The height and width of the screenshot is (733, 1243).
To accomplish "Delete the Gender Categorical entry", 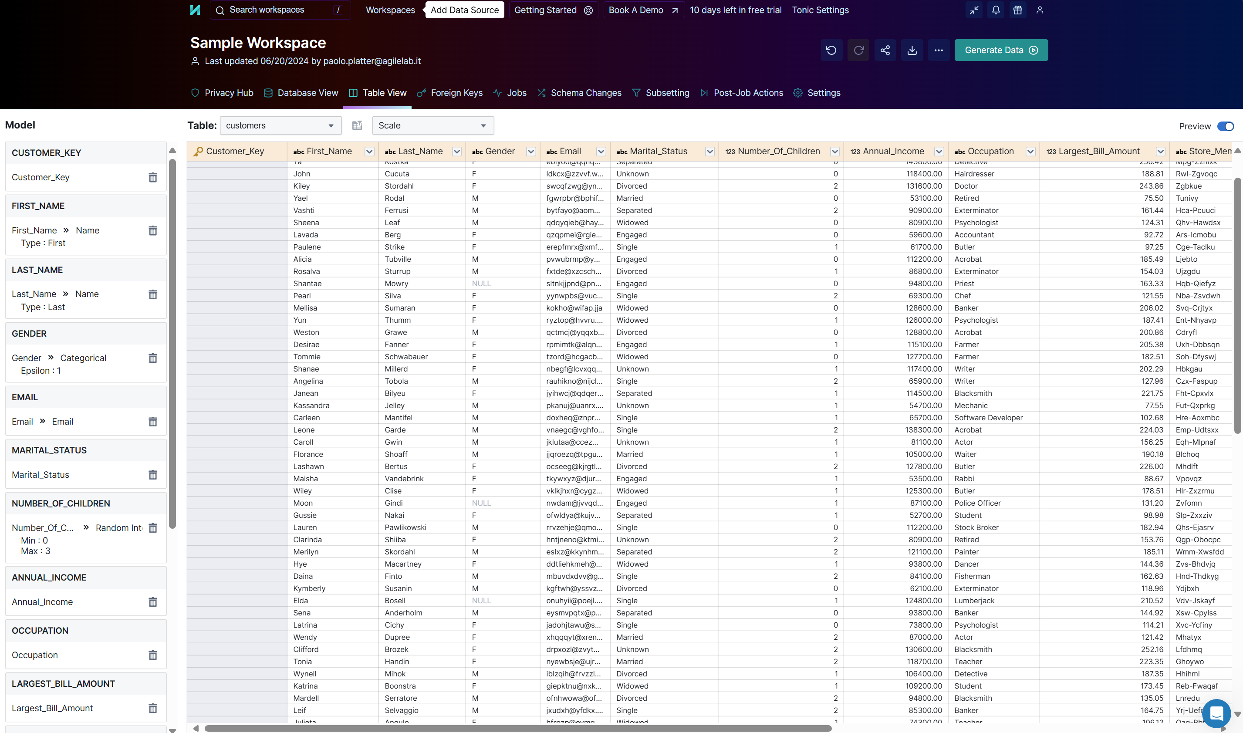I will point(153,358).
